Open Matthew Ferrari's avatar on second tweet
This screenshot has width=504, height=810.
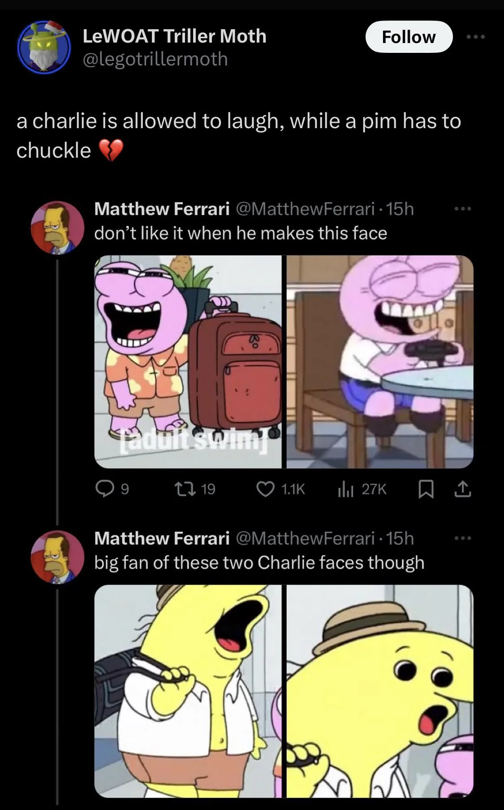pos(57,557)
